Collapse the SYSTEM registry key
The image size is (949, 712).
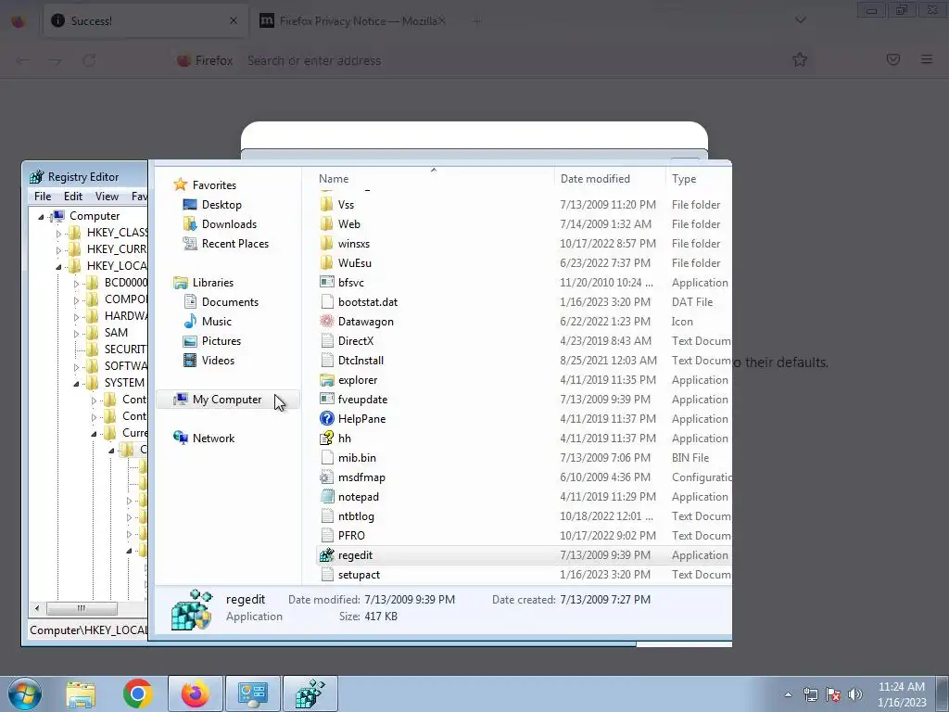click(76, 383)
